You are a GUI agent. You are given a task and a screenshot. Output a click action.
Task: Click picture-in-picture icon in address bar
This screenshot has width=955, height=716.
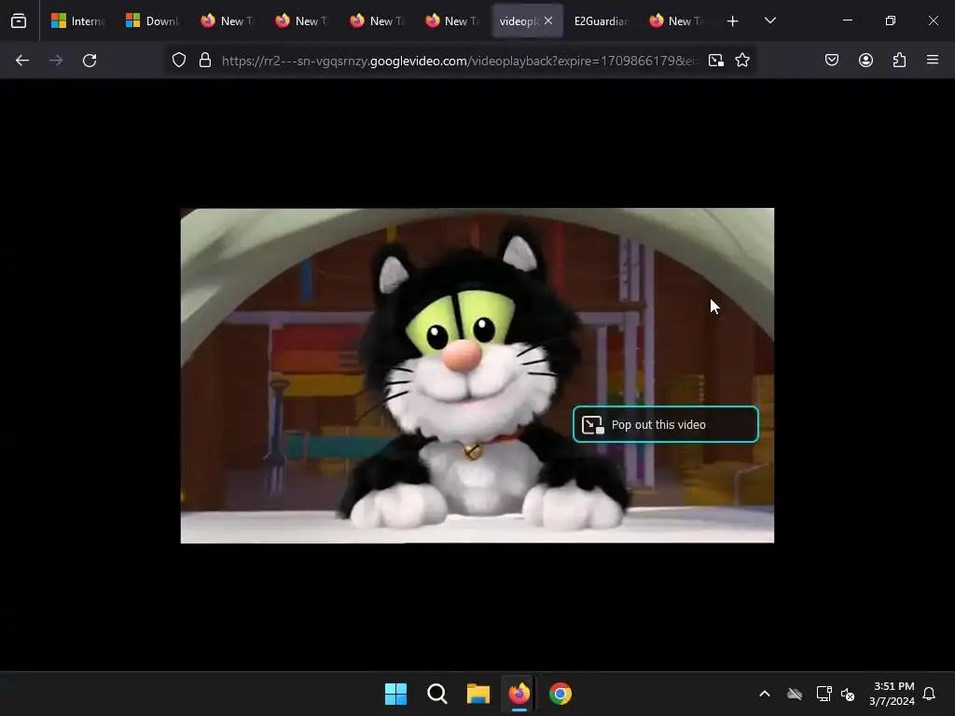[x=716, y=61]
